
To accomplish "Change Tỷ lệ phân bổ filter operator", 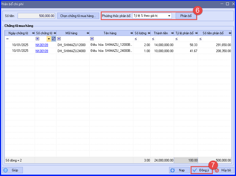I will tap(177, 39).
